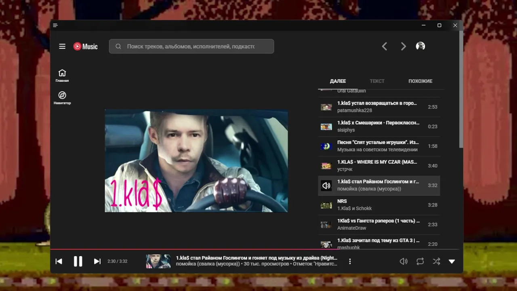517x291 pixels.
Task: Open artist AnimateDraw
Action: pyautogui.click(x=352, y=228)
